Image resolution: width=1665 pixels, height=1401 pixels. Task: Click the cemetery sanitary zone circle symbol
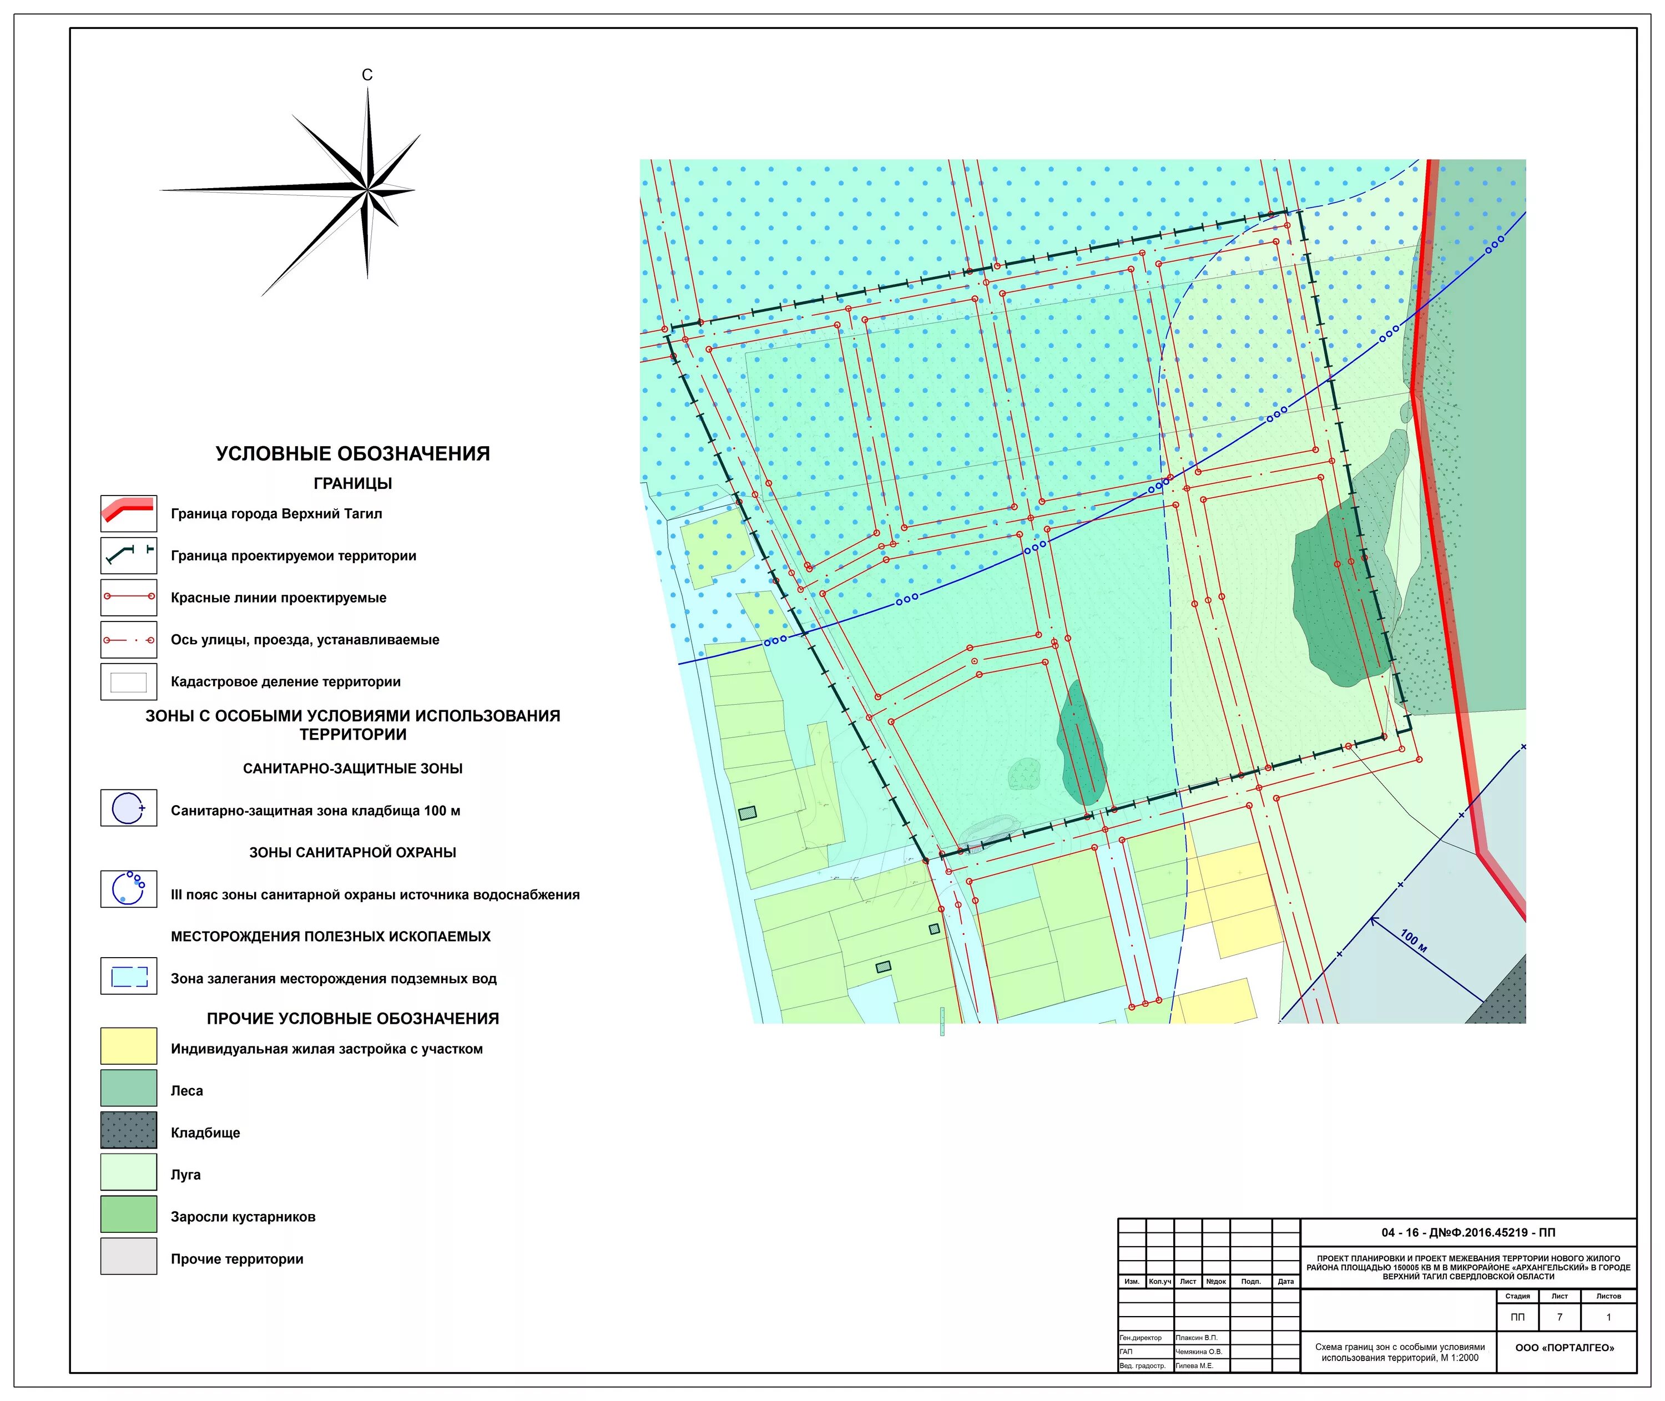pos(129,808)
